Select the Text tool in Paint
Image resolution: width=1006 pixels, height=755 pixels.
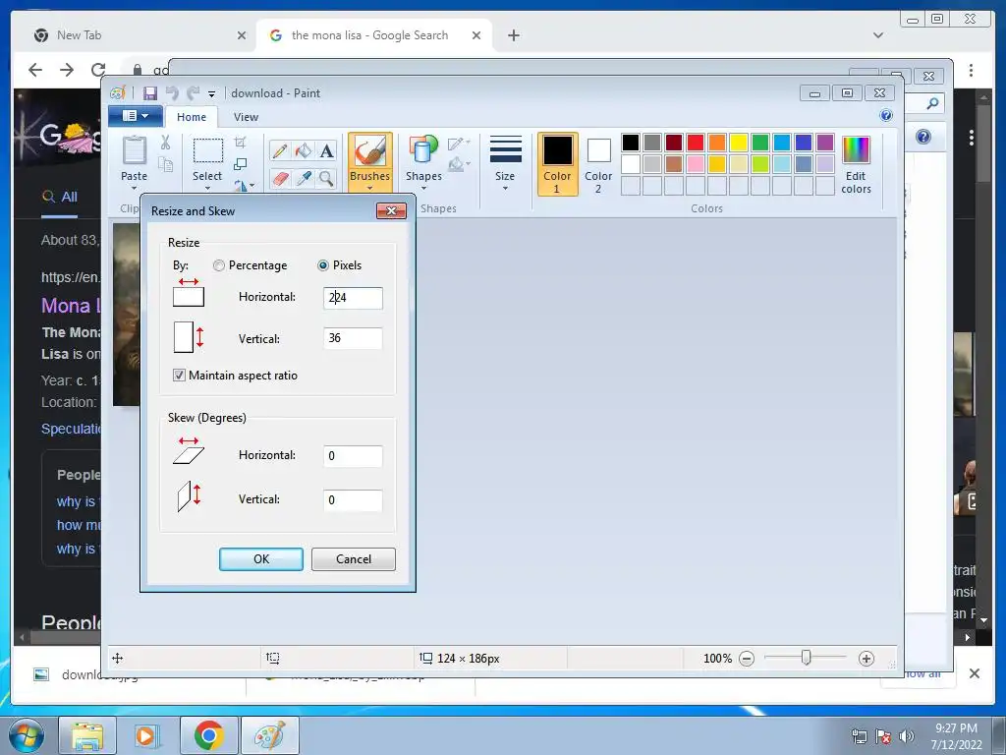click(326, 150)
